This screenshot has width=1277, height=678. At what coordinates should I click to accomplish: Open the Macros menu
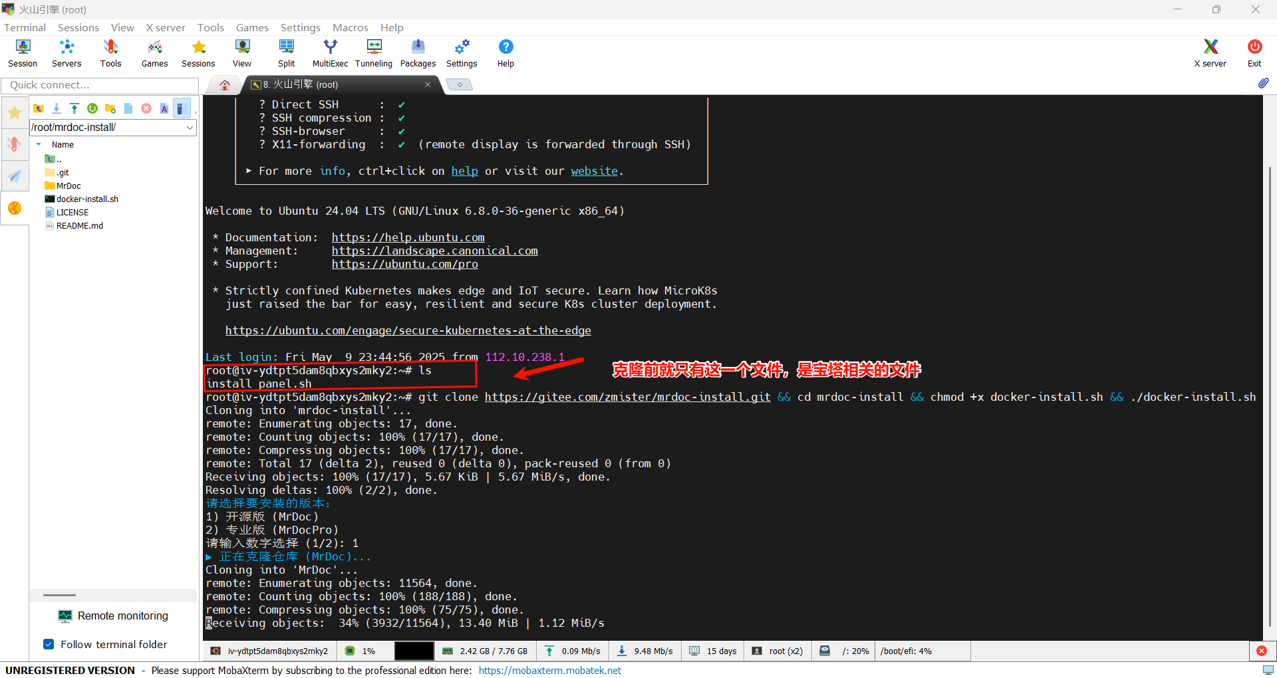point(351,27)
